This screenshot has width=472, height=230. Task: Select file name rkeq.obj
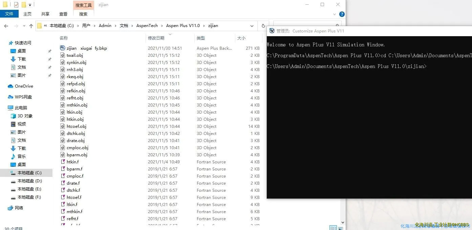75,76
